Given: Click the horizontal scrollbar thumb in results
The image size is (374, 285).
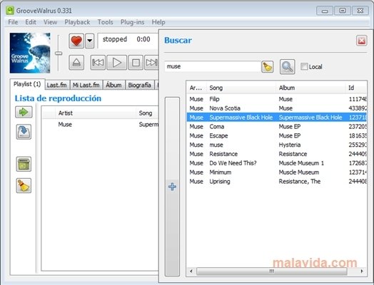Looking at the screenshot, I should (271, 271).
